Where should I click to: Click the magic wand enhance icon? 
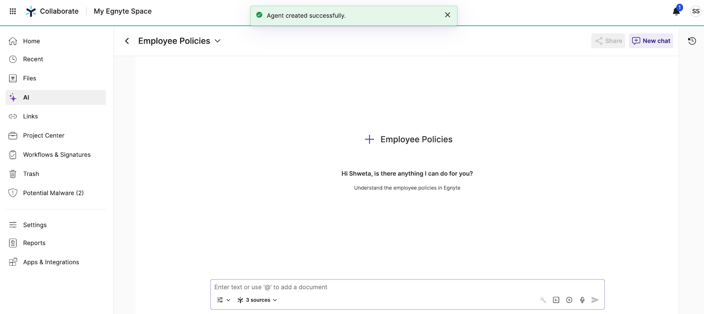tap(543, 300)
